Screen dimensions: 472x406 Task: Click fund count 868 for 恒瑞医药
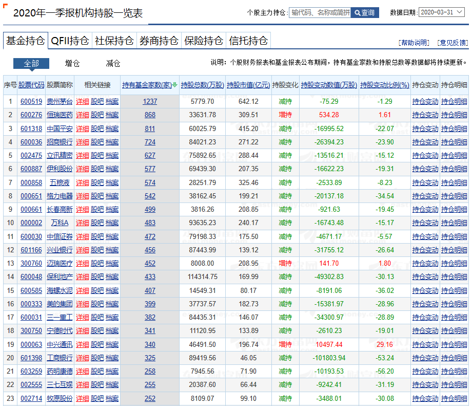150,115
